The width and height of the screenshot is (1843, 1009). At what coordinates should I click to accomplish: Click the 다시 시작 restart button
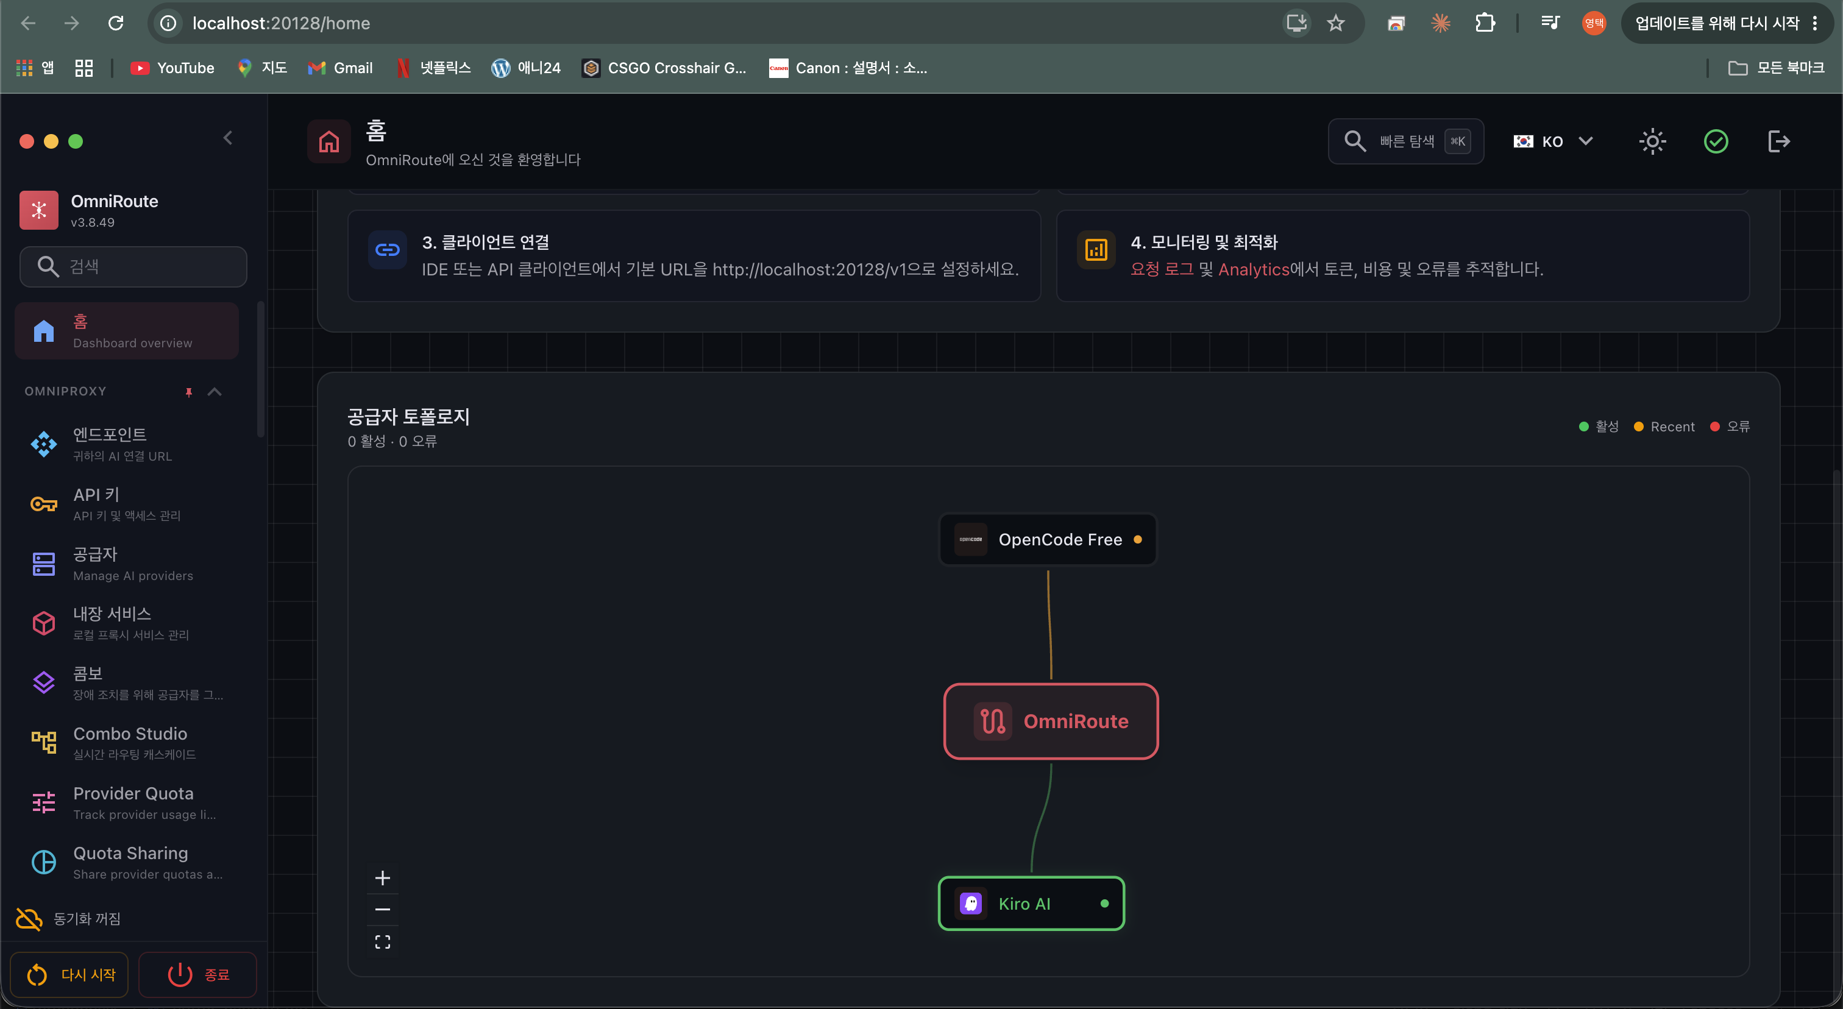pos(69,975)
